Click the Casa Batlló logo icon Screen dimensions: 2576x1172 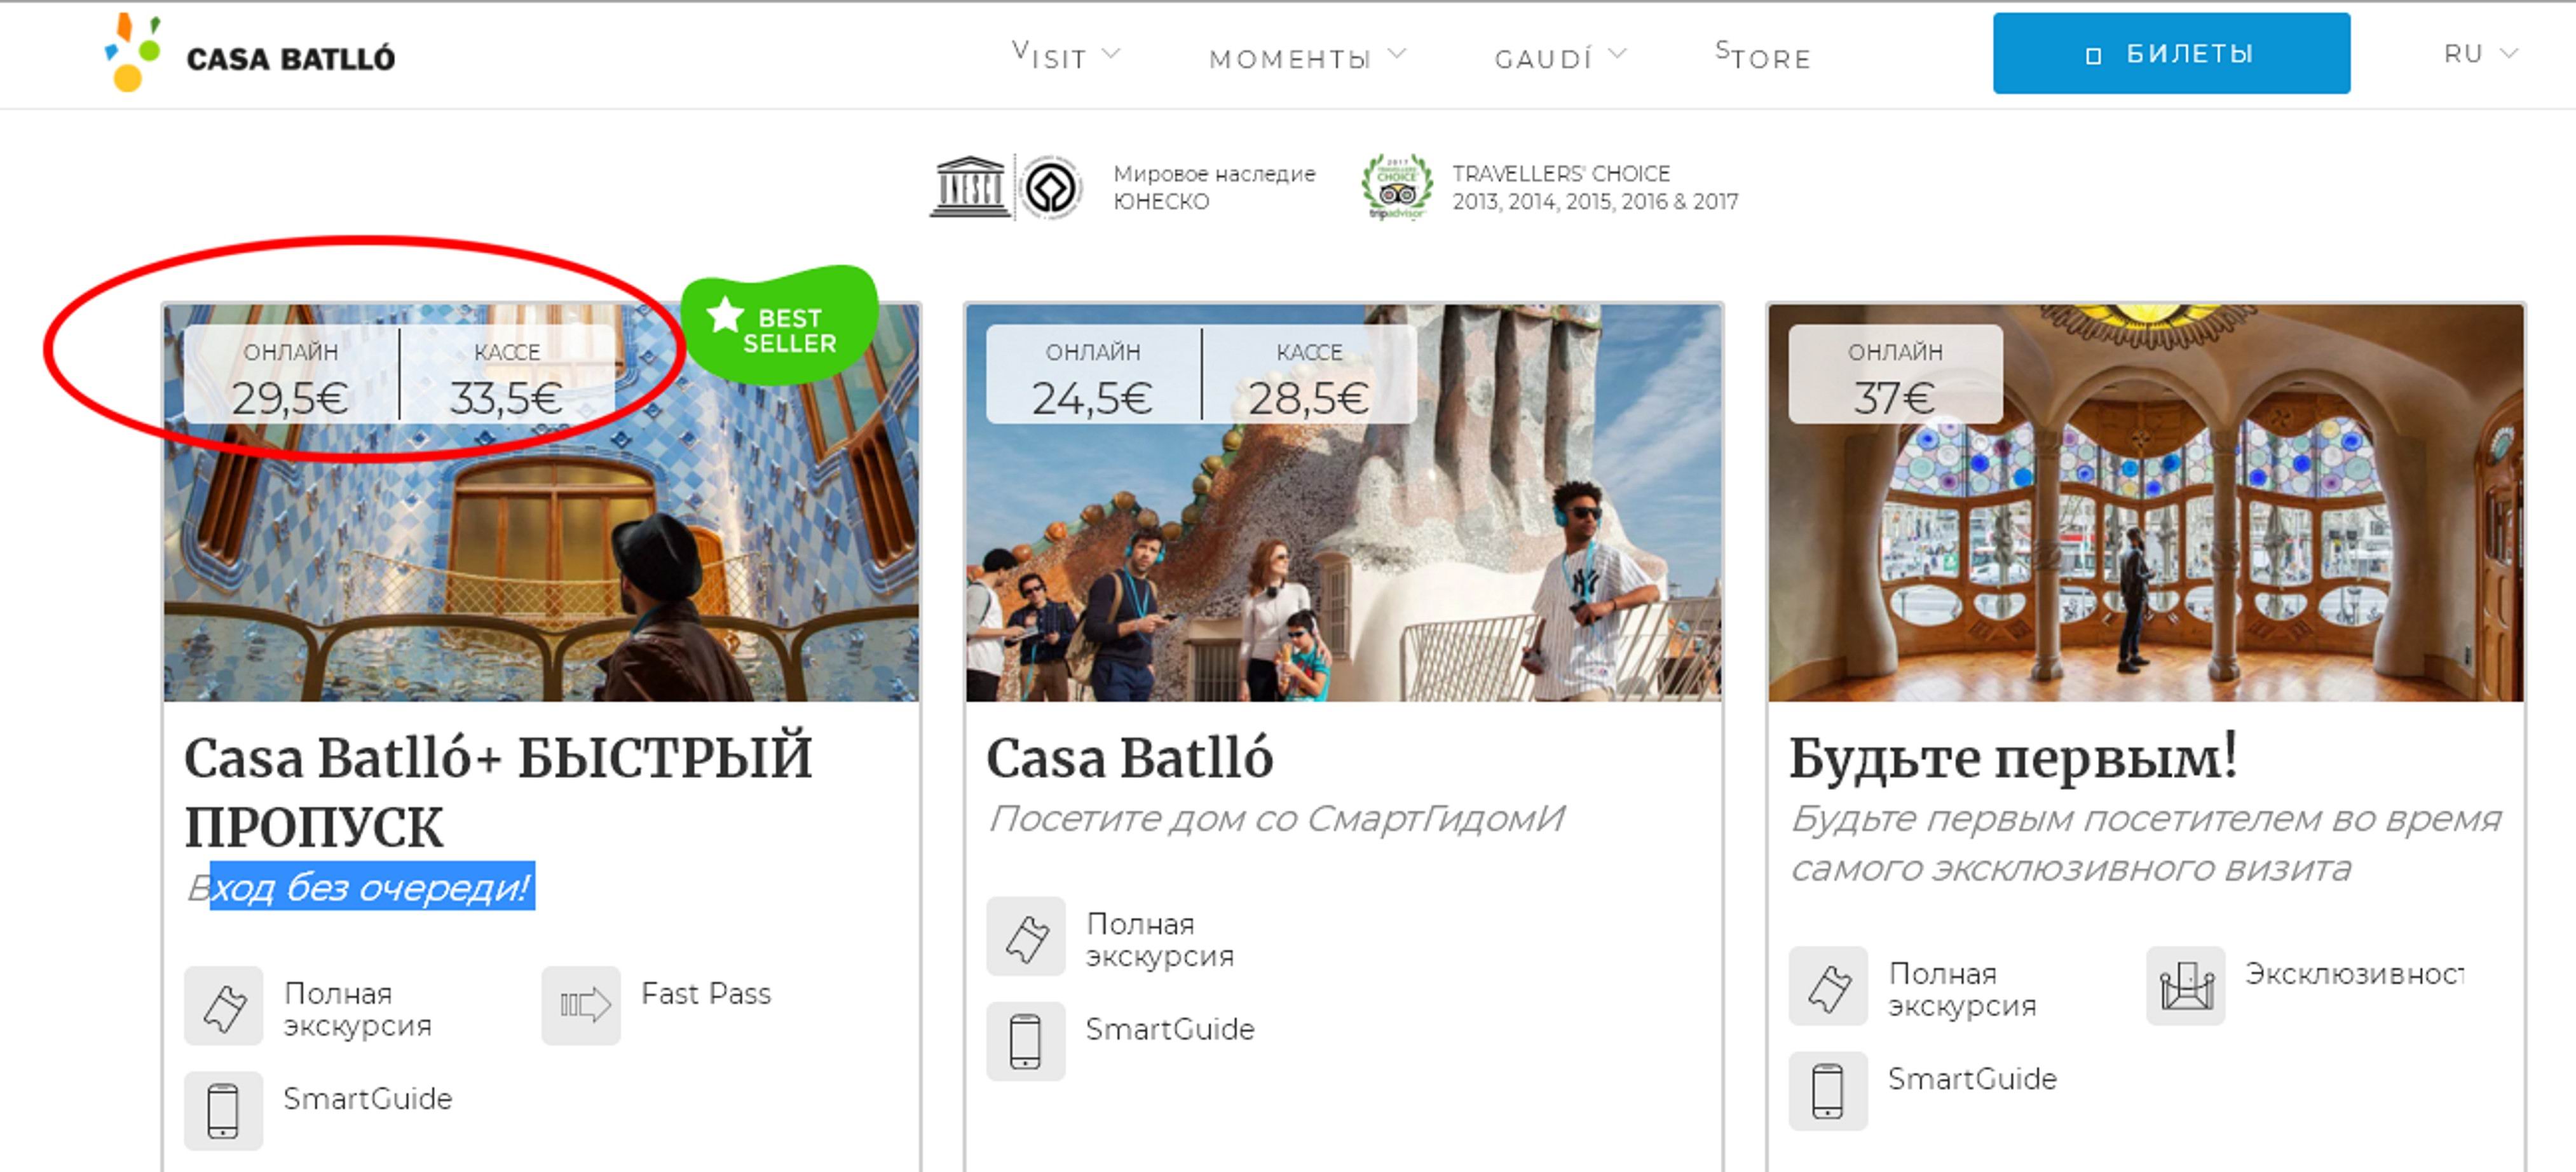[x=132, y=52]
